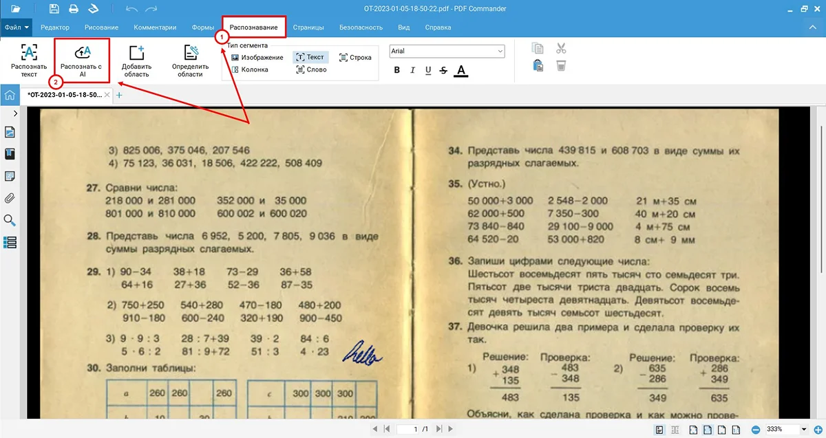Select the Изображение segment type
826x438 pixels.
(257, 58)
